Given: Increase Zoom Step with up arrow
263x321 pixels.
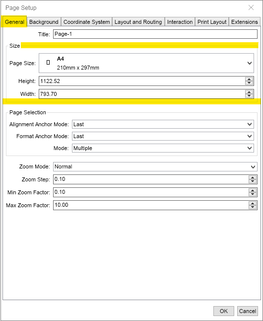Looking at the screenshot, I should pos(253,177).
